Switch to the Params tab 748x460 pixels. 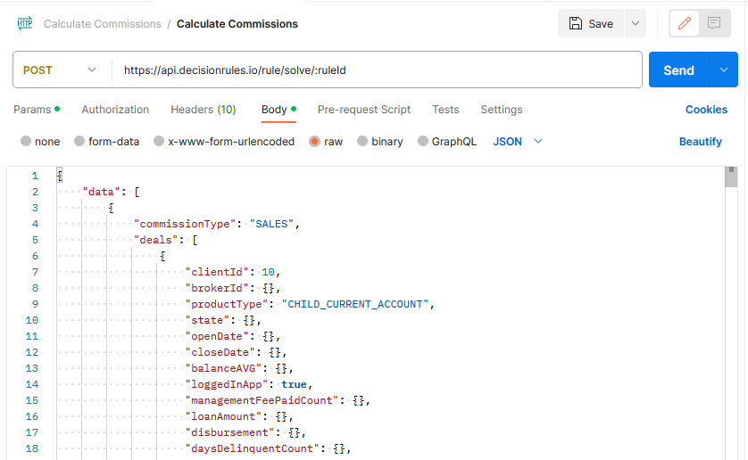pyautogui.click(x=37, y=110)
